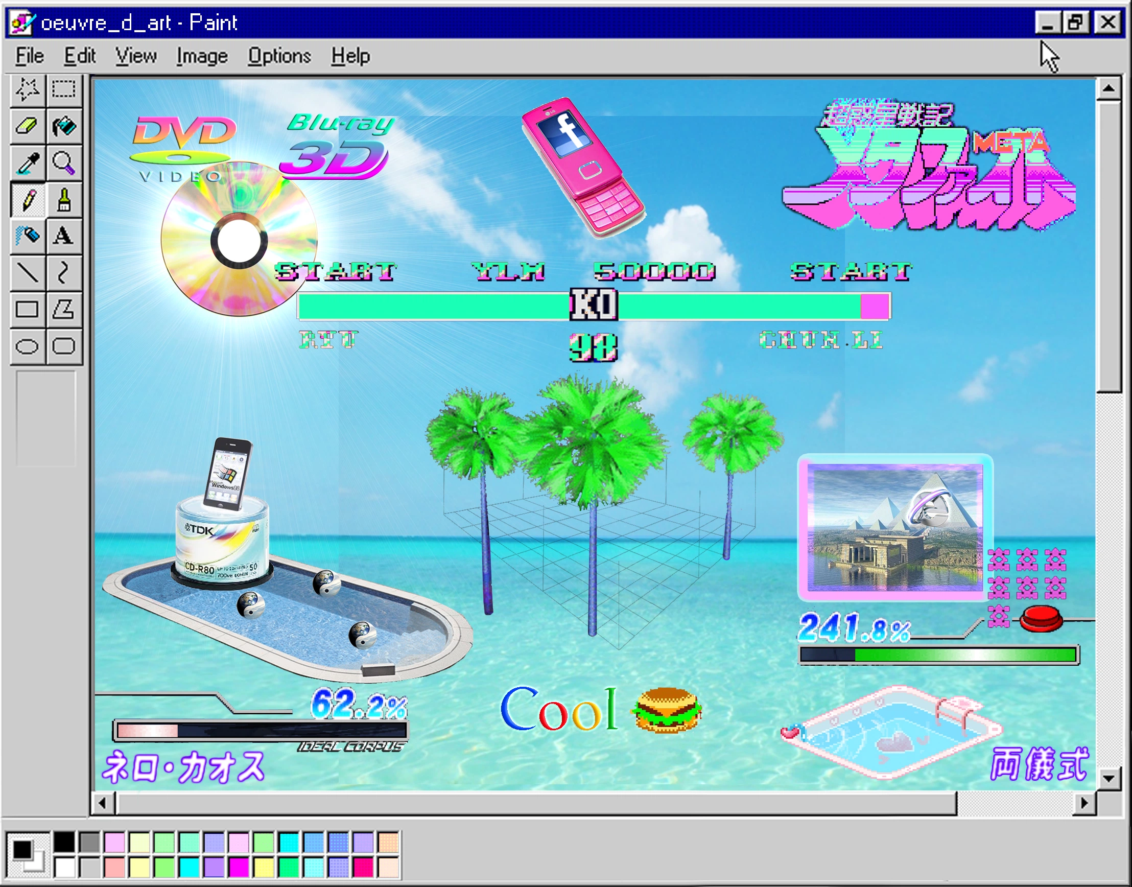Screen dimensions: 1132x887
Task: Pick the emerald green palette swatch
Action: coord(289,867)
